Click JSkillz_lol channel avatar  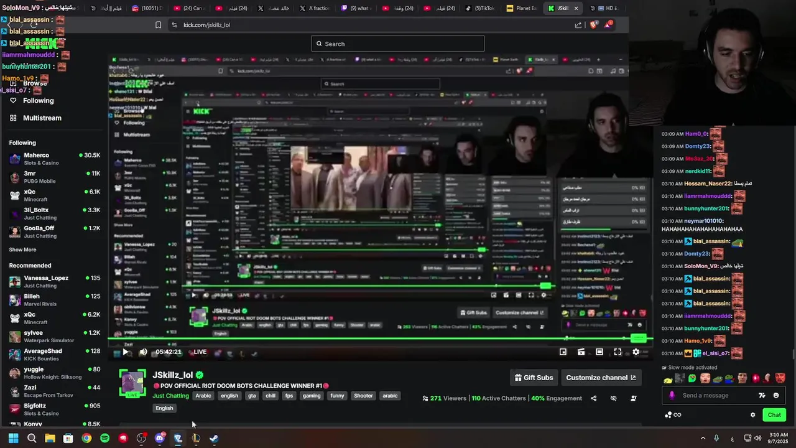[132, 383]
